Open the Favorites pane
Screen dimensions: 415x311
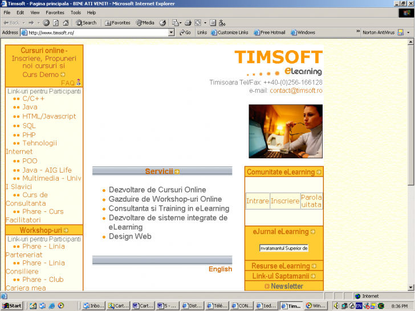(x=117, y=23)
